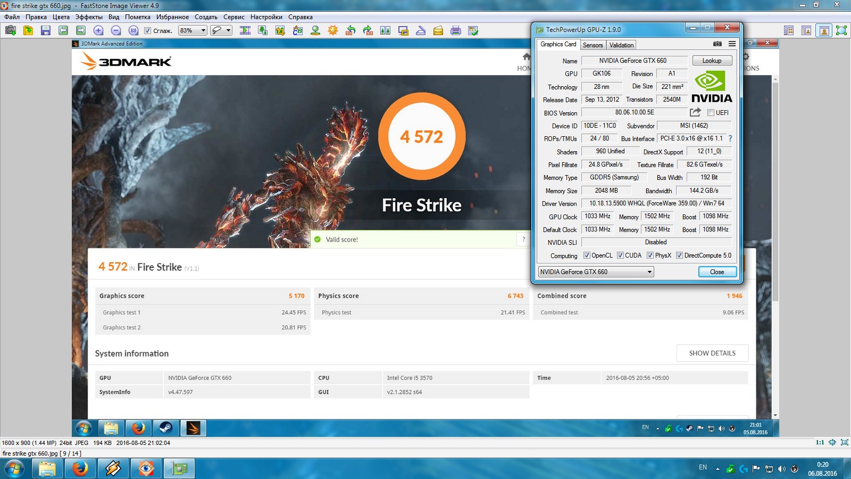This screenshot has height=479, width=851.
Task: Open the Правка menu
Action: [x=36, y=17]
